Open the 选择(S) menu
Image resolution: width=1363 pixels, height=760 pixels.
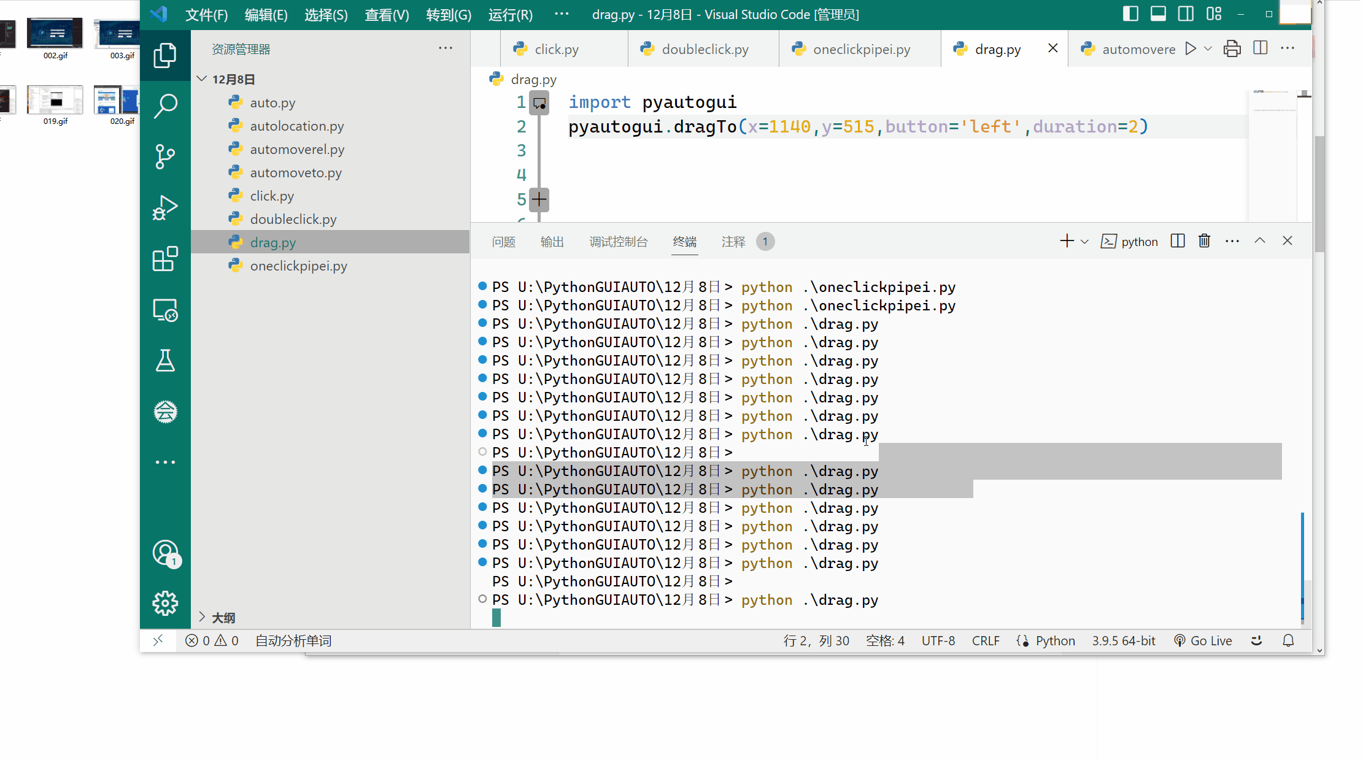[x=326, y=15]
